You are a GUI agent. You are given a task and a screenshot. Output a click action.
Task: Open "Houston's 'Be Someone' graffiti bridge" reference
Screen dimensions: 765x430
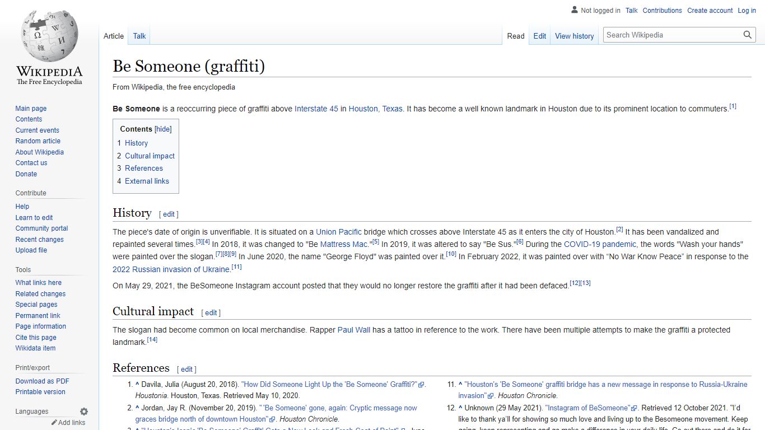click(x=603, y=390)
